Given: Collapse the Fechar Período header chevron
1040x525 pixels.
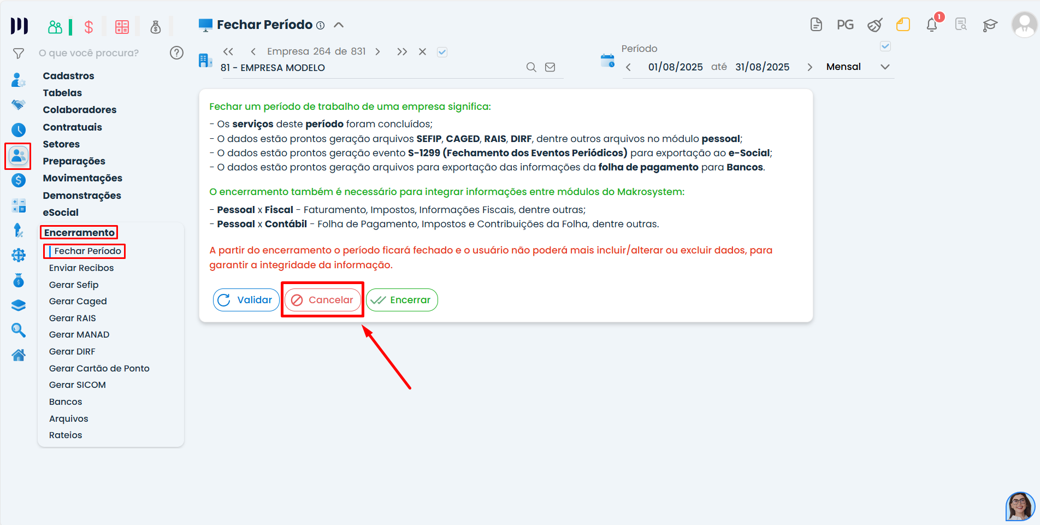Looking at the screenshot, I should (x=339, y=25).
